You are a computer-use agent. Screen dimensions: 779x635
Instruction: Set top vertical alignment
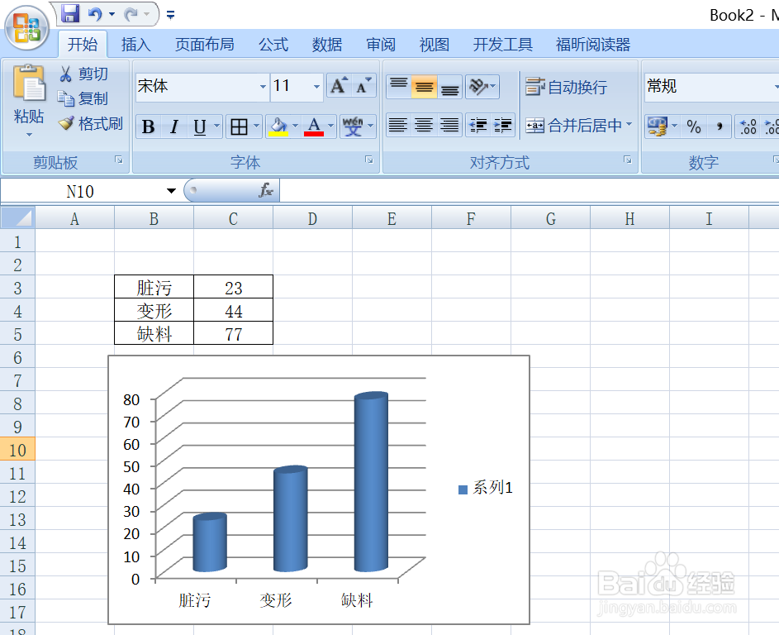pos(398,87)
